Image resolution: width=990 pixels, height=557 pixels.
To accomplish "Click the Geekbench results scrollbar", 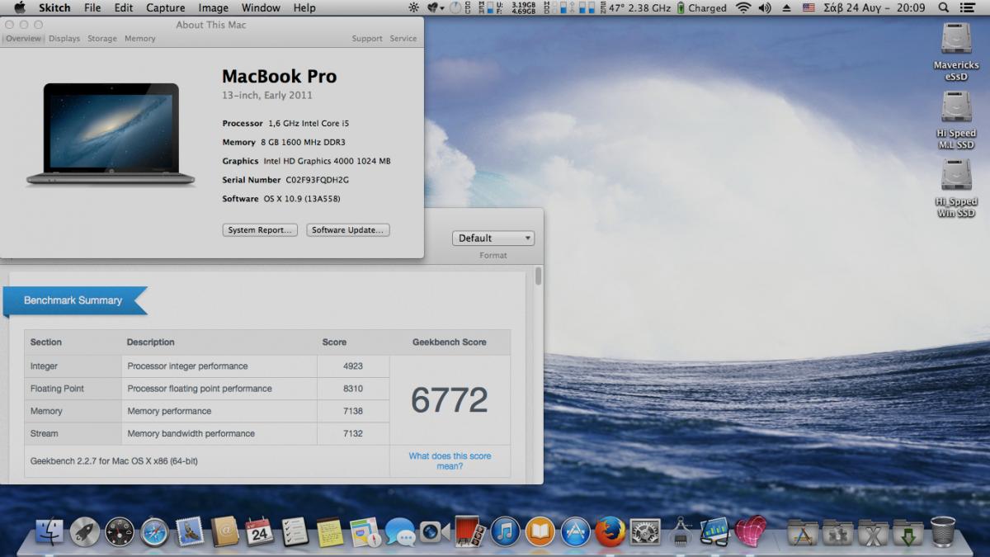I will pyautogui.click(x=539, y=276).
